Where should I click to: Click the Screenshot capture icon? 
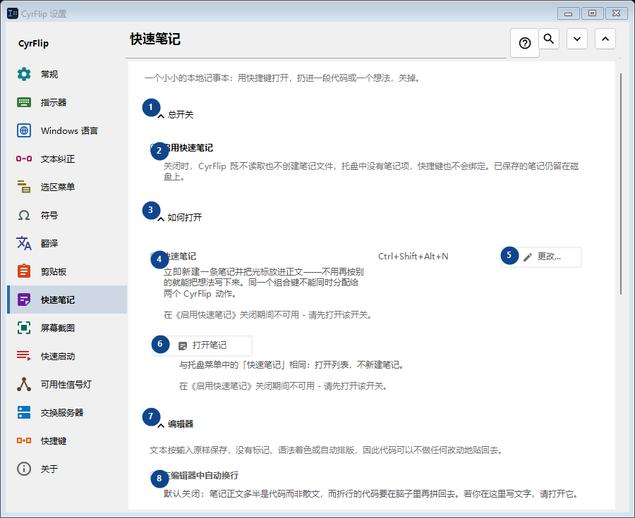[24, 328]
